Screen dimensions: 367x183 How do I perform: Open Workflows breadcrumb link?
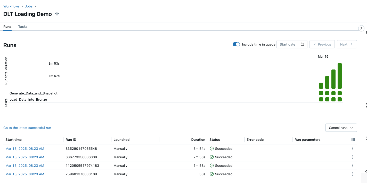pos(11,6)
